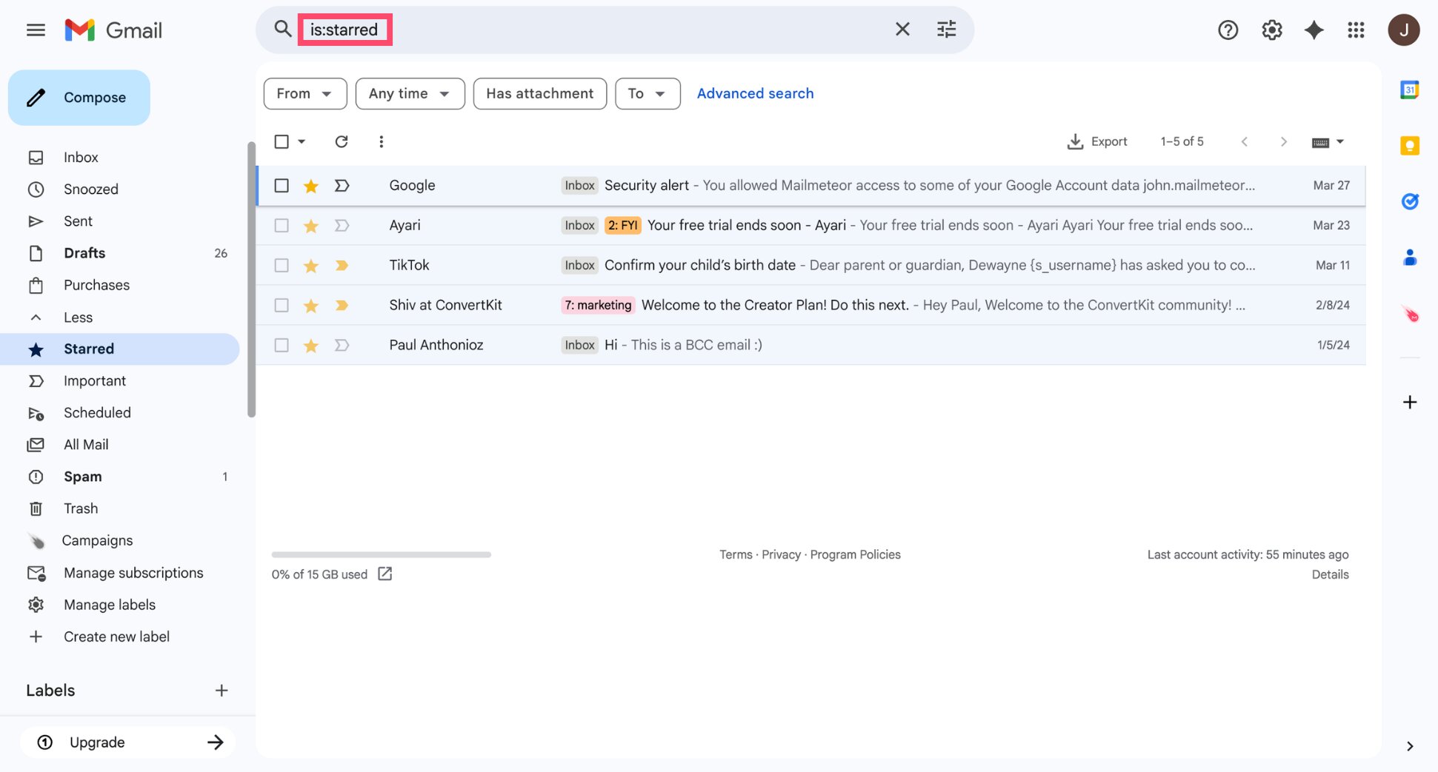
Task: Toggle the select-all checkbox
Action: tap(282, 141)
